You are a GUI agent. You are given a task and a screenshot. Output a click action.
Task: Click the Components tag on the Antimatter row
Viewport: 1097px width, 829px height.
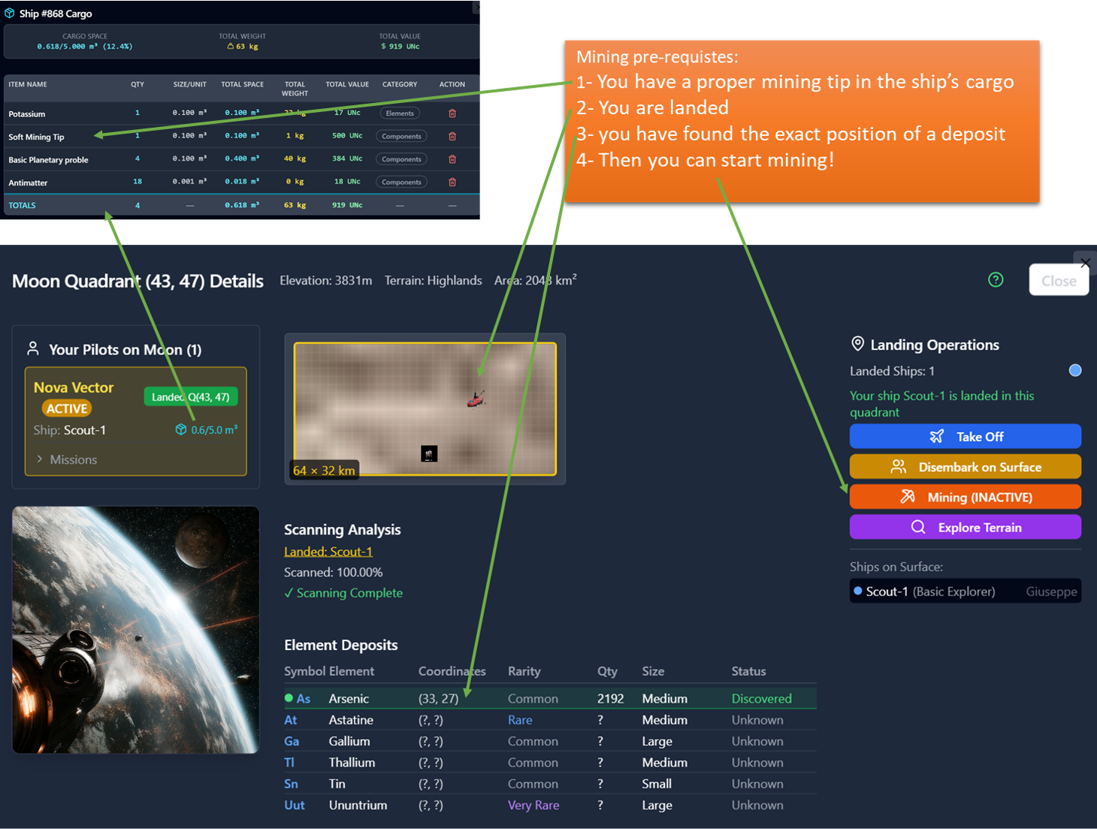(x=400, y=181)
